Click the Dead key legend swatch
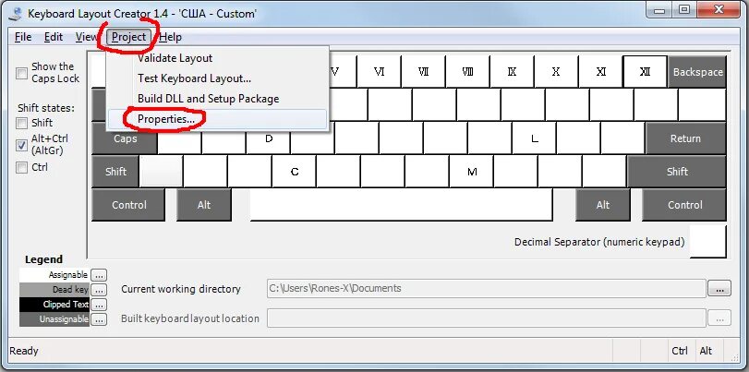 [x=54, y=290]
